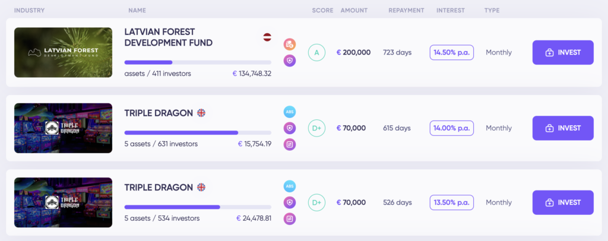
Task: Click progress bar of € 15,754.19 Triple Dragon
Action: point(198,132)
